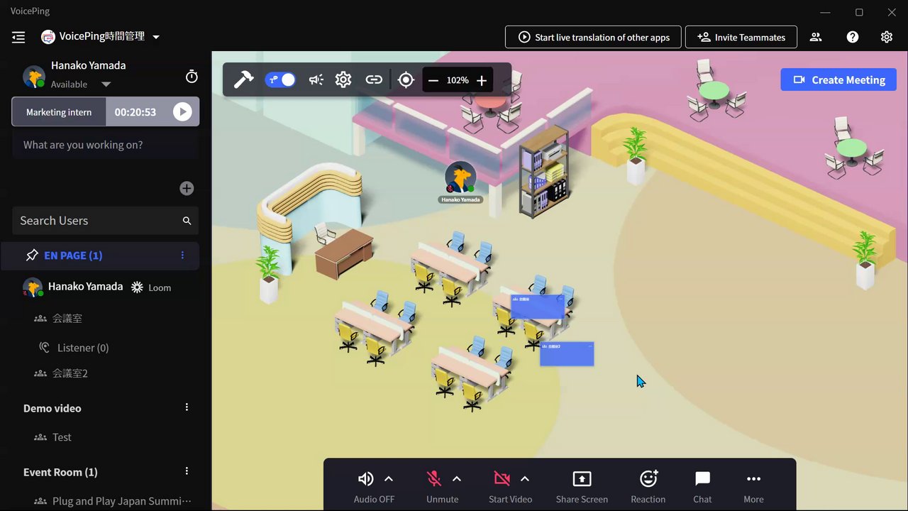Open the stopwatch time tracker icon

192,77
